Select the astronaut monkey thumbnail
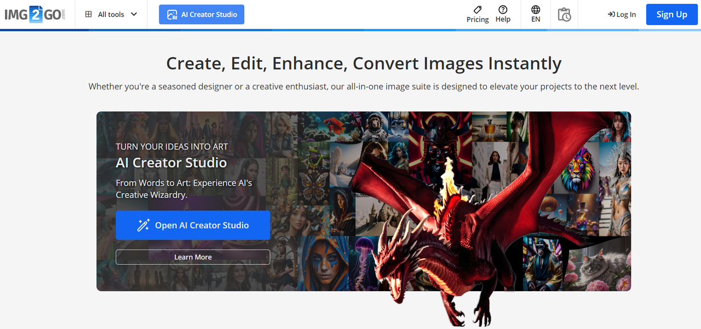 (x=376, y=127)
